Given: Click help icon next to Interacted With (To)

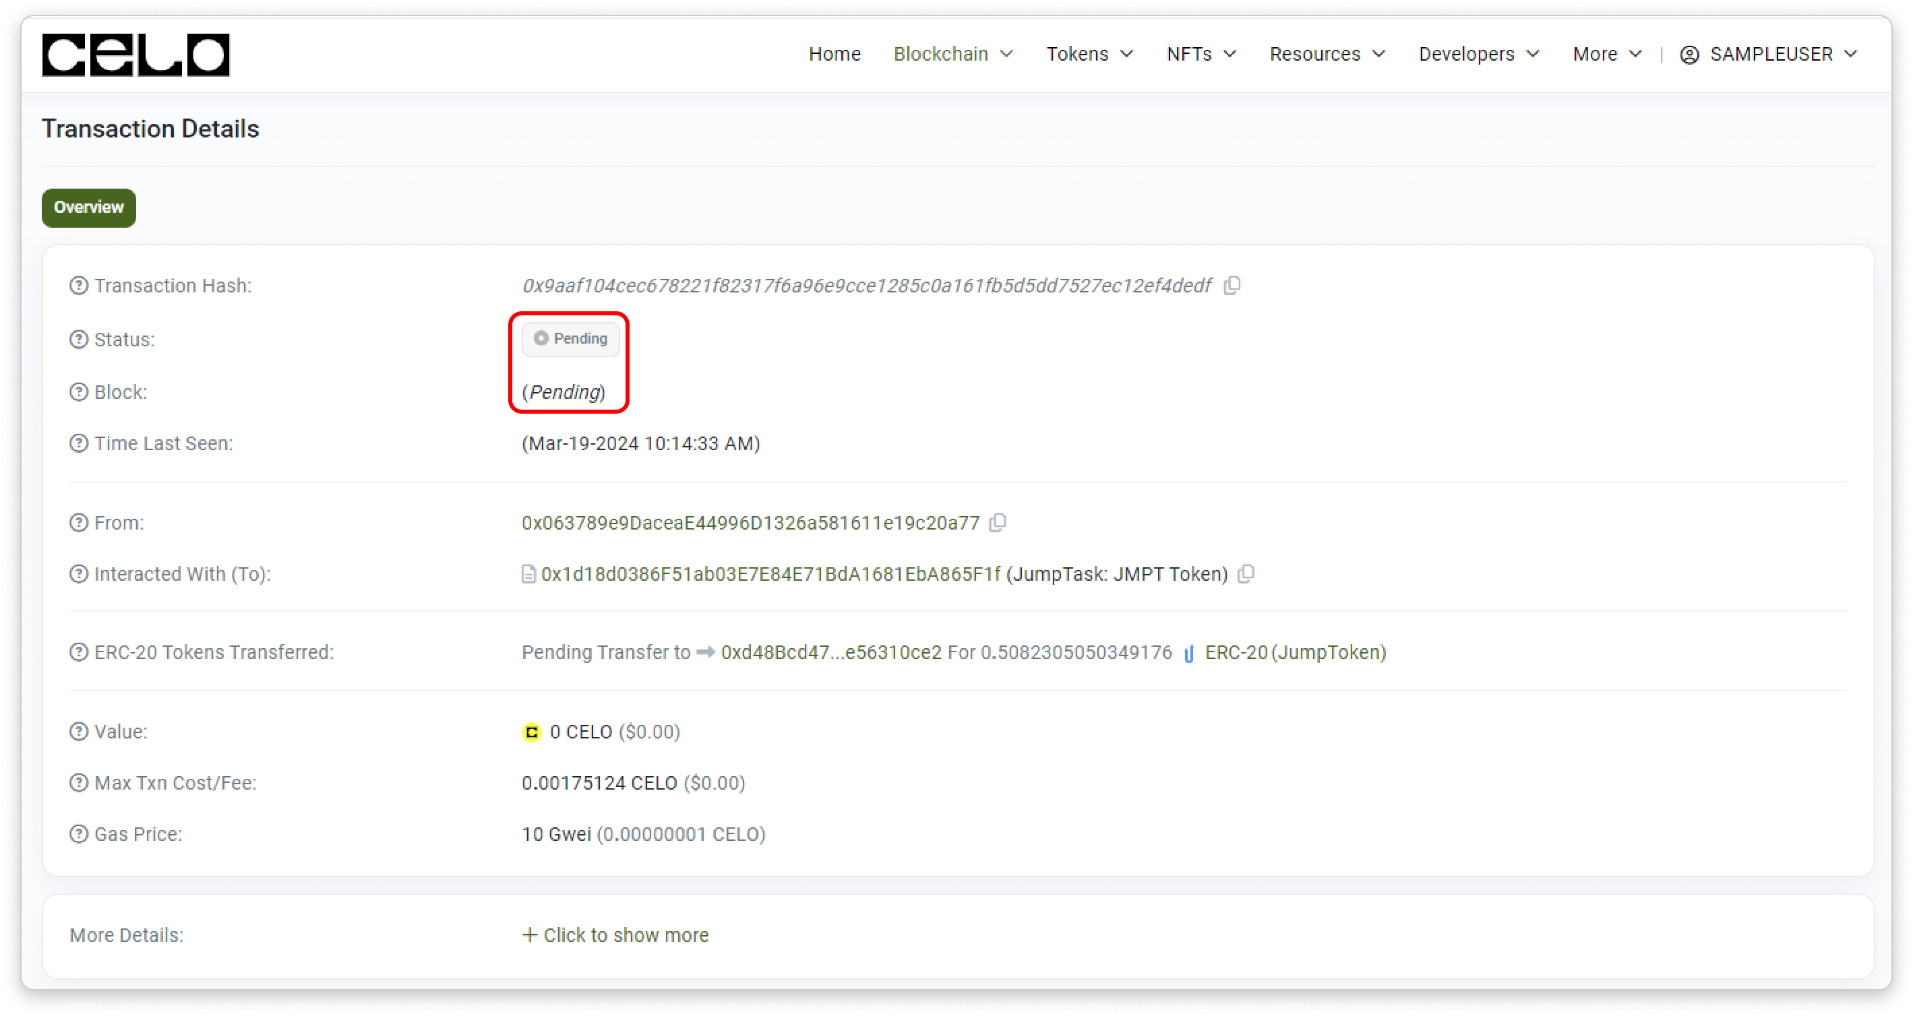Looking at the screenshot, I should (79, 575).
